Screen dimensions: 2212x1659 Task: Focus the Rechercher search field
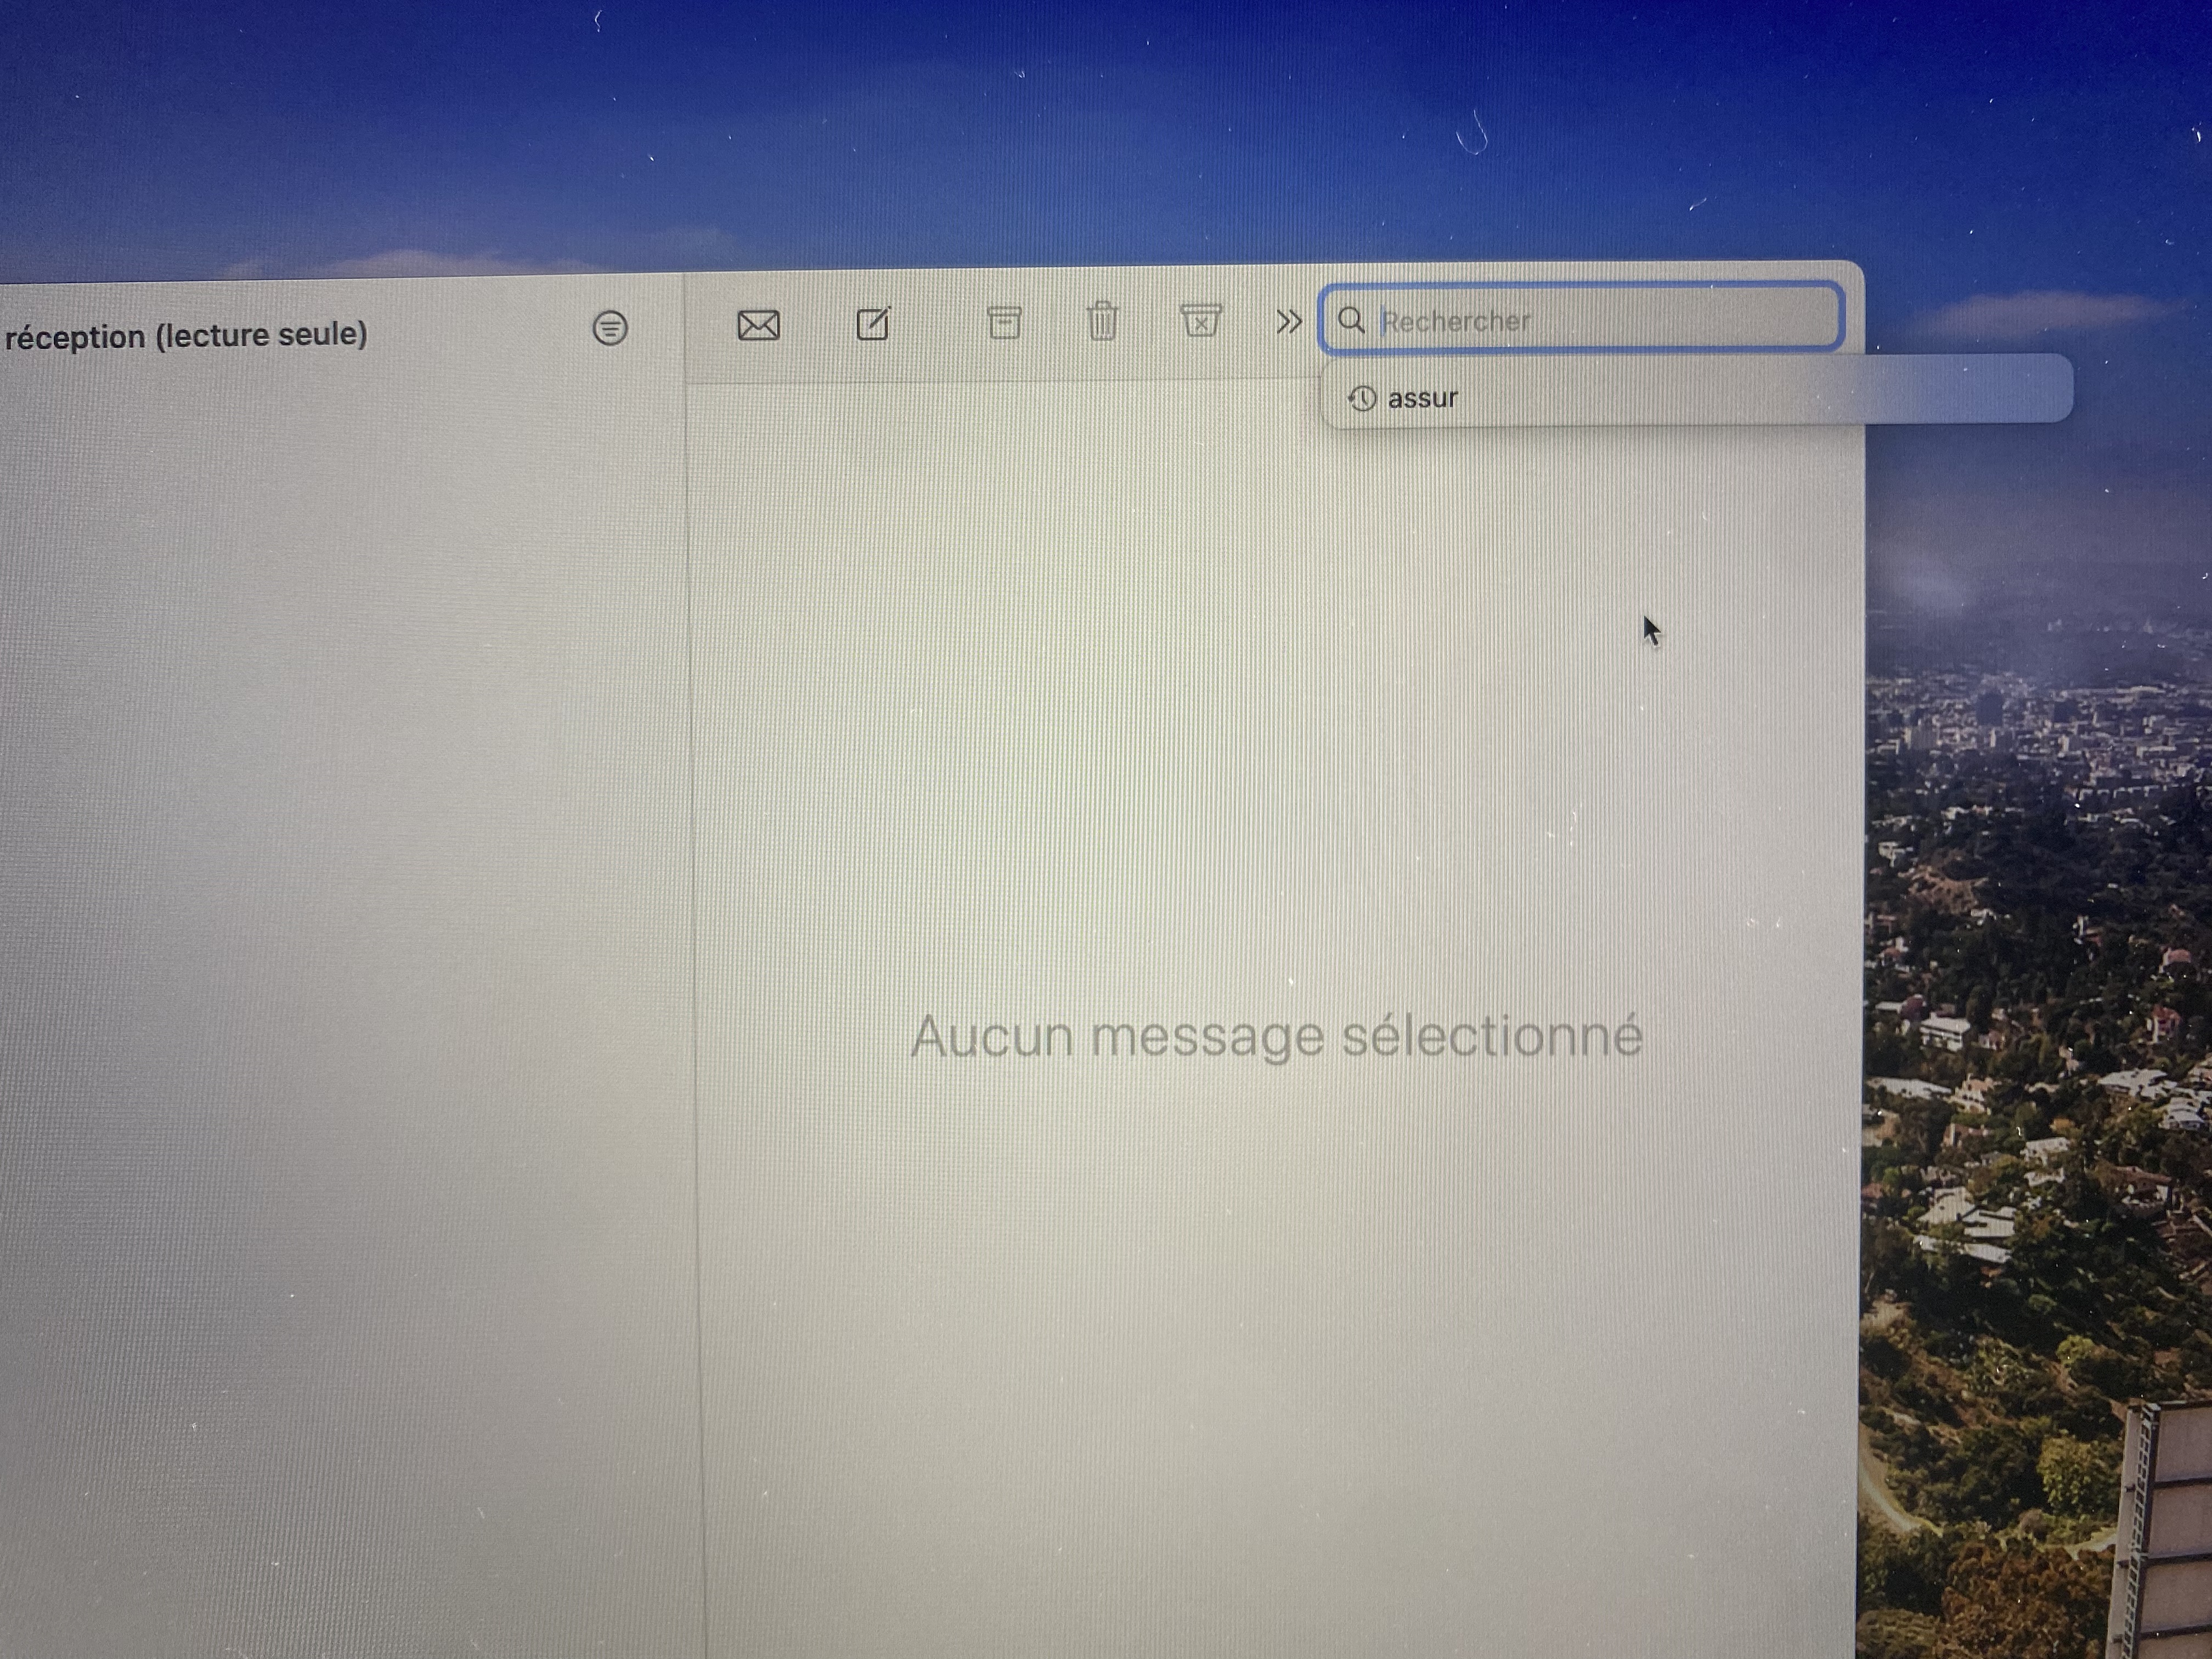pos(1581,318)
